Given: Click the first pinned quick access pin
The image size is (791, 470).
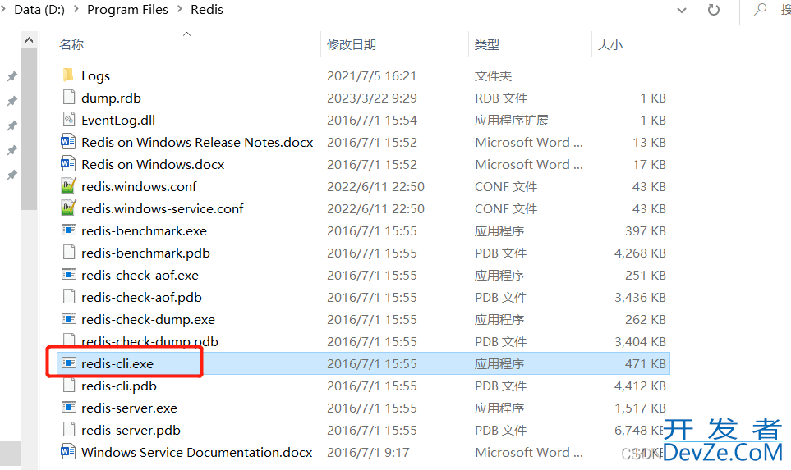Looking at the screenshot, I should 11,76.
